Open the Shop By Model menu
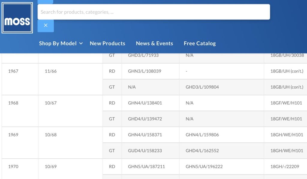 (58, 43)
